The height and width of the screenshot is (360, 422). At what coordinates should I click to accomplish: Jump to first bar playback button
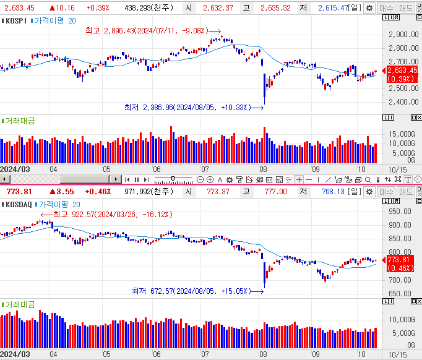pyautogui.click(x=127, y=180)
